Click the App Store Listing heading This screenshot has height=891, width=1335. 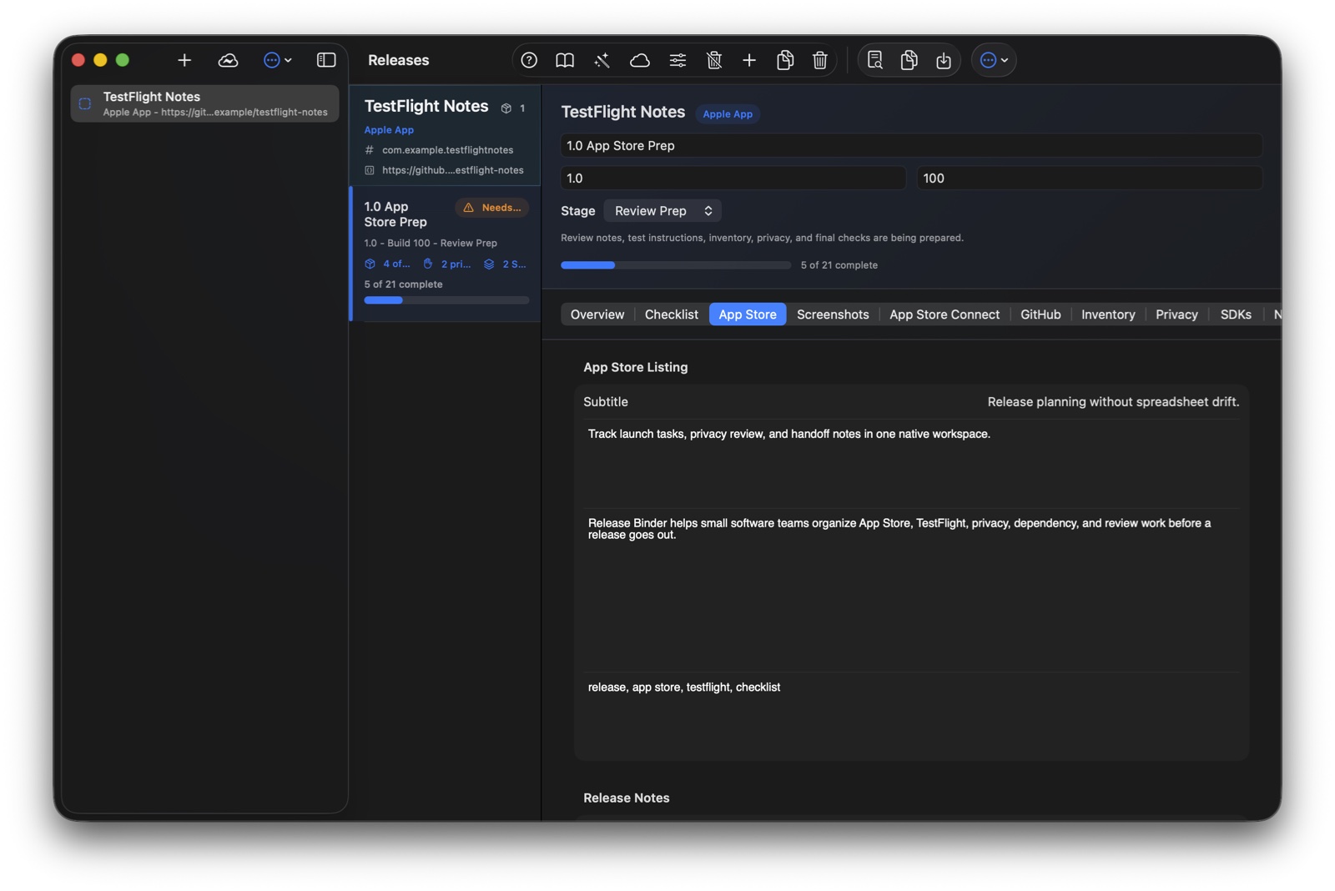click(636, 367)
